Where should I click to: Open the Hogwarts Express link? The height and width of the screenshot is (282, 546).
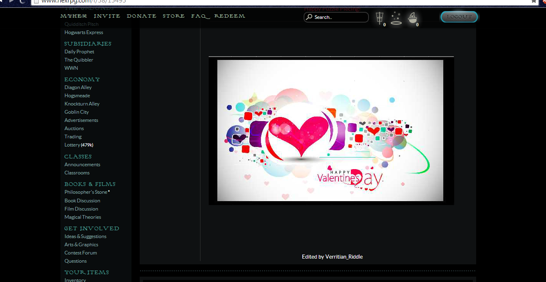[x=84, y=32]
